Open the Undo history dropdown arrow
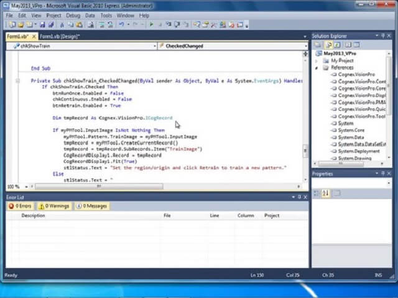The width and height of the screenshot is (398, 298). point(128,25)
